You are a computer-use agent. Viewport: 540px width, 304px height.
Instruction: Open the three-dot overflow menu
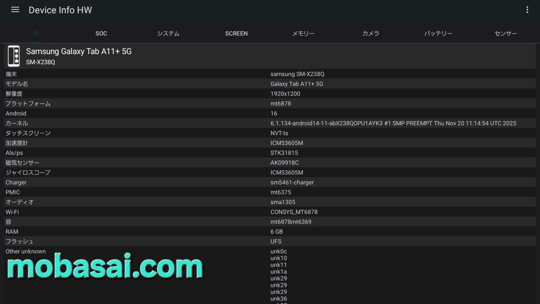click(527, 10)
